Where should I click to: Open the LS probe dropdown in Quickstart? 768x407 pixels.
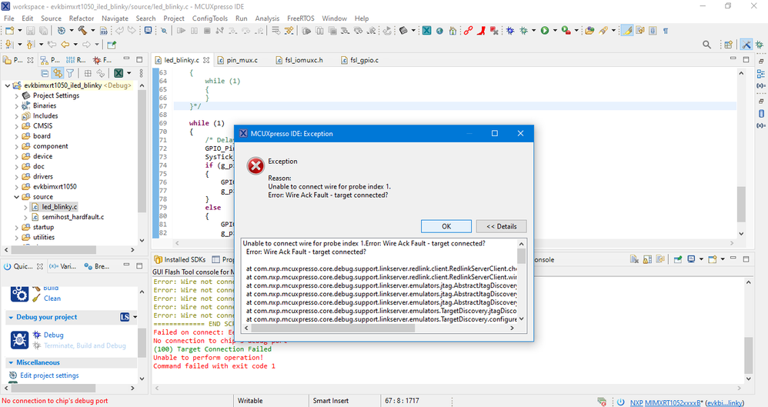click(135, 317)
